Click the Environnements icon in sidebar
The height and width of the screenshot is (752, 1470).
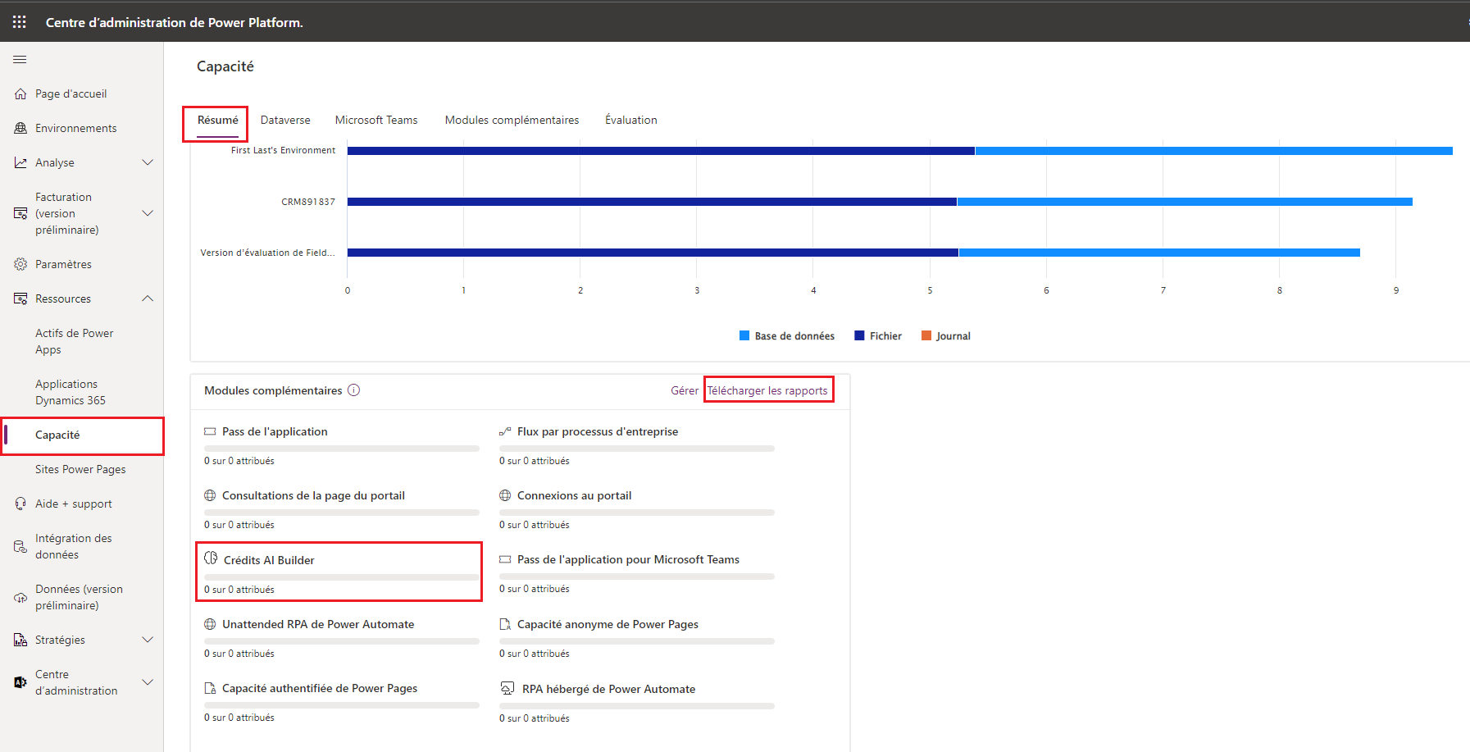pos(20,129)
